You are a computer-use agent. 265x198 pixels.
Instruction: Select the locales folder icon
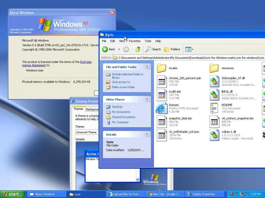tap(161, 68)
